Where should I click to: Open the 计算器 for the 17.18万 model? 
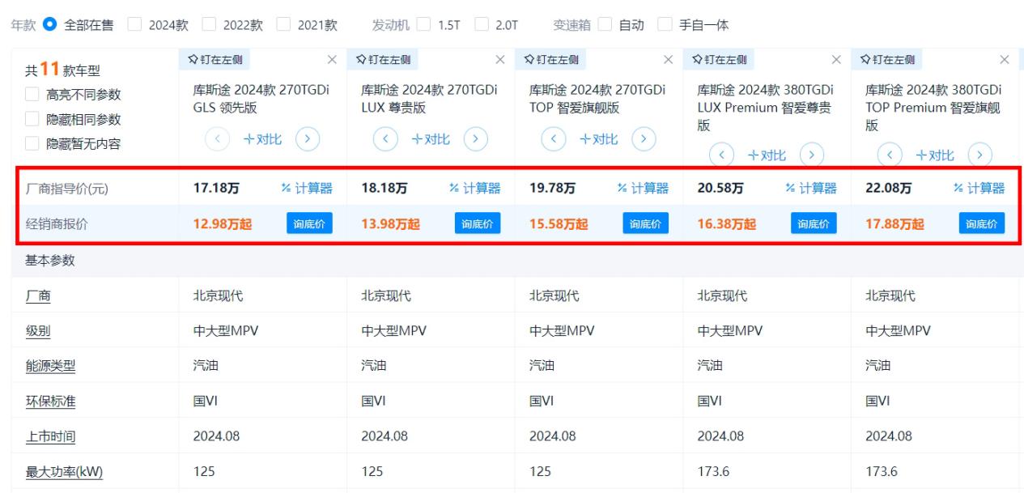[x=307, y=189]
